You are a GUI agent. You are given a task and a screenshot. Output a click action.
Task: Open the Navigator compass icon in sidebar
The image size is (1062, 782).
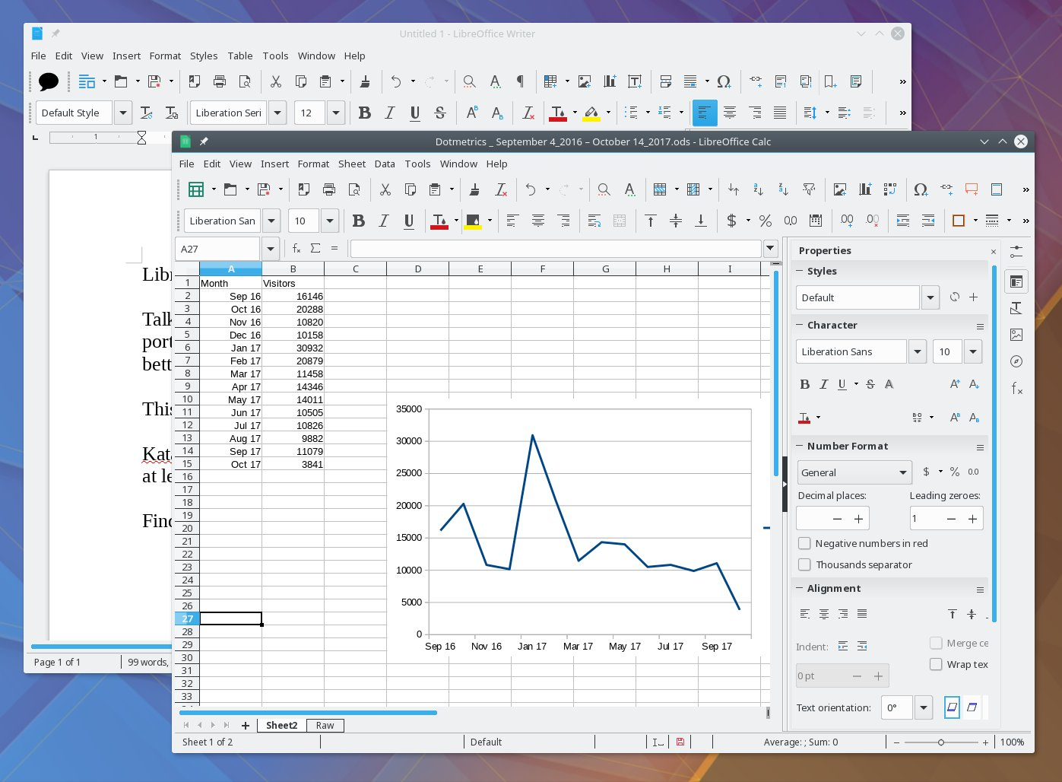point(1016,361)
